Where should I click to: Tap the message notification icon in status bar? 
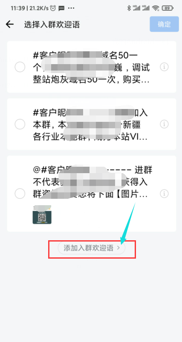click(61, 8)
